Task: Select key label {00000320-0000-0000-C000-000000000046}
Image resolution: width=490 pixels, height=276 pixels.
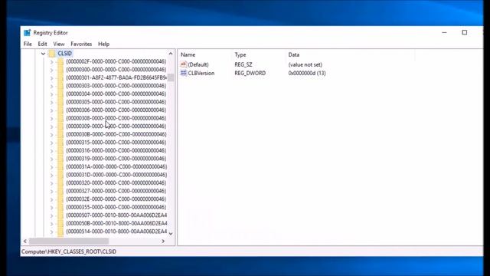Action: coord(116,183)
